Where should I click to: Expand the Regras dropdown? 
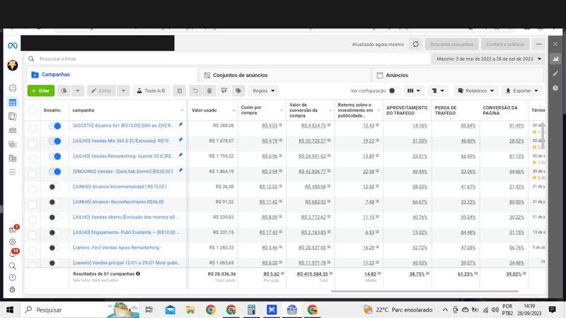[263, 91]
